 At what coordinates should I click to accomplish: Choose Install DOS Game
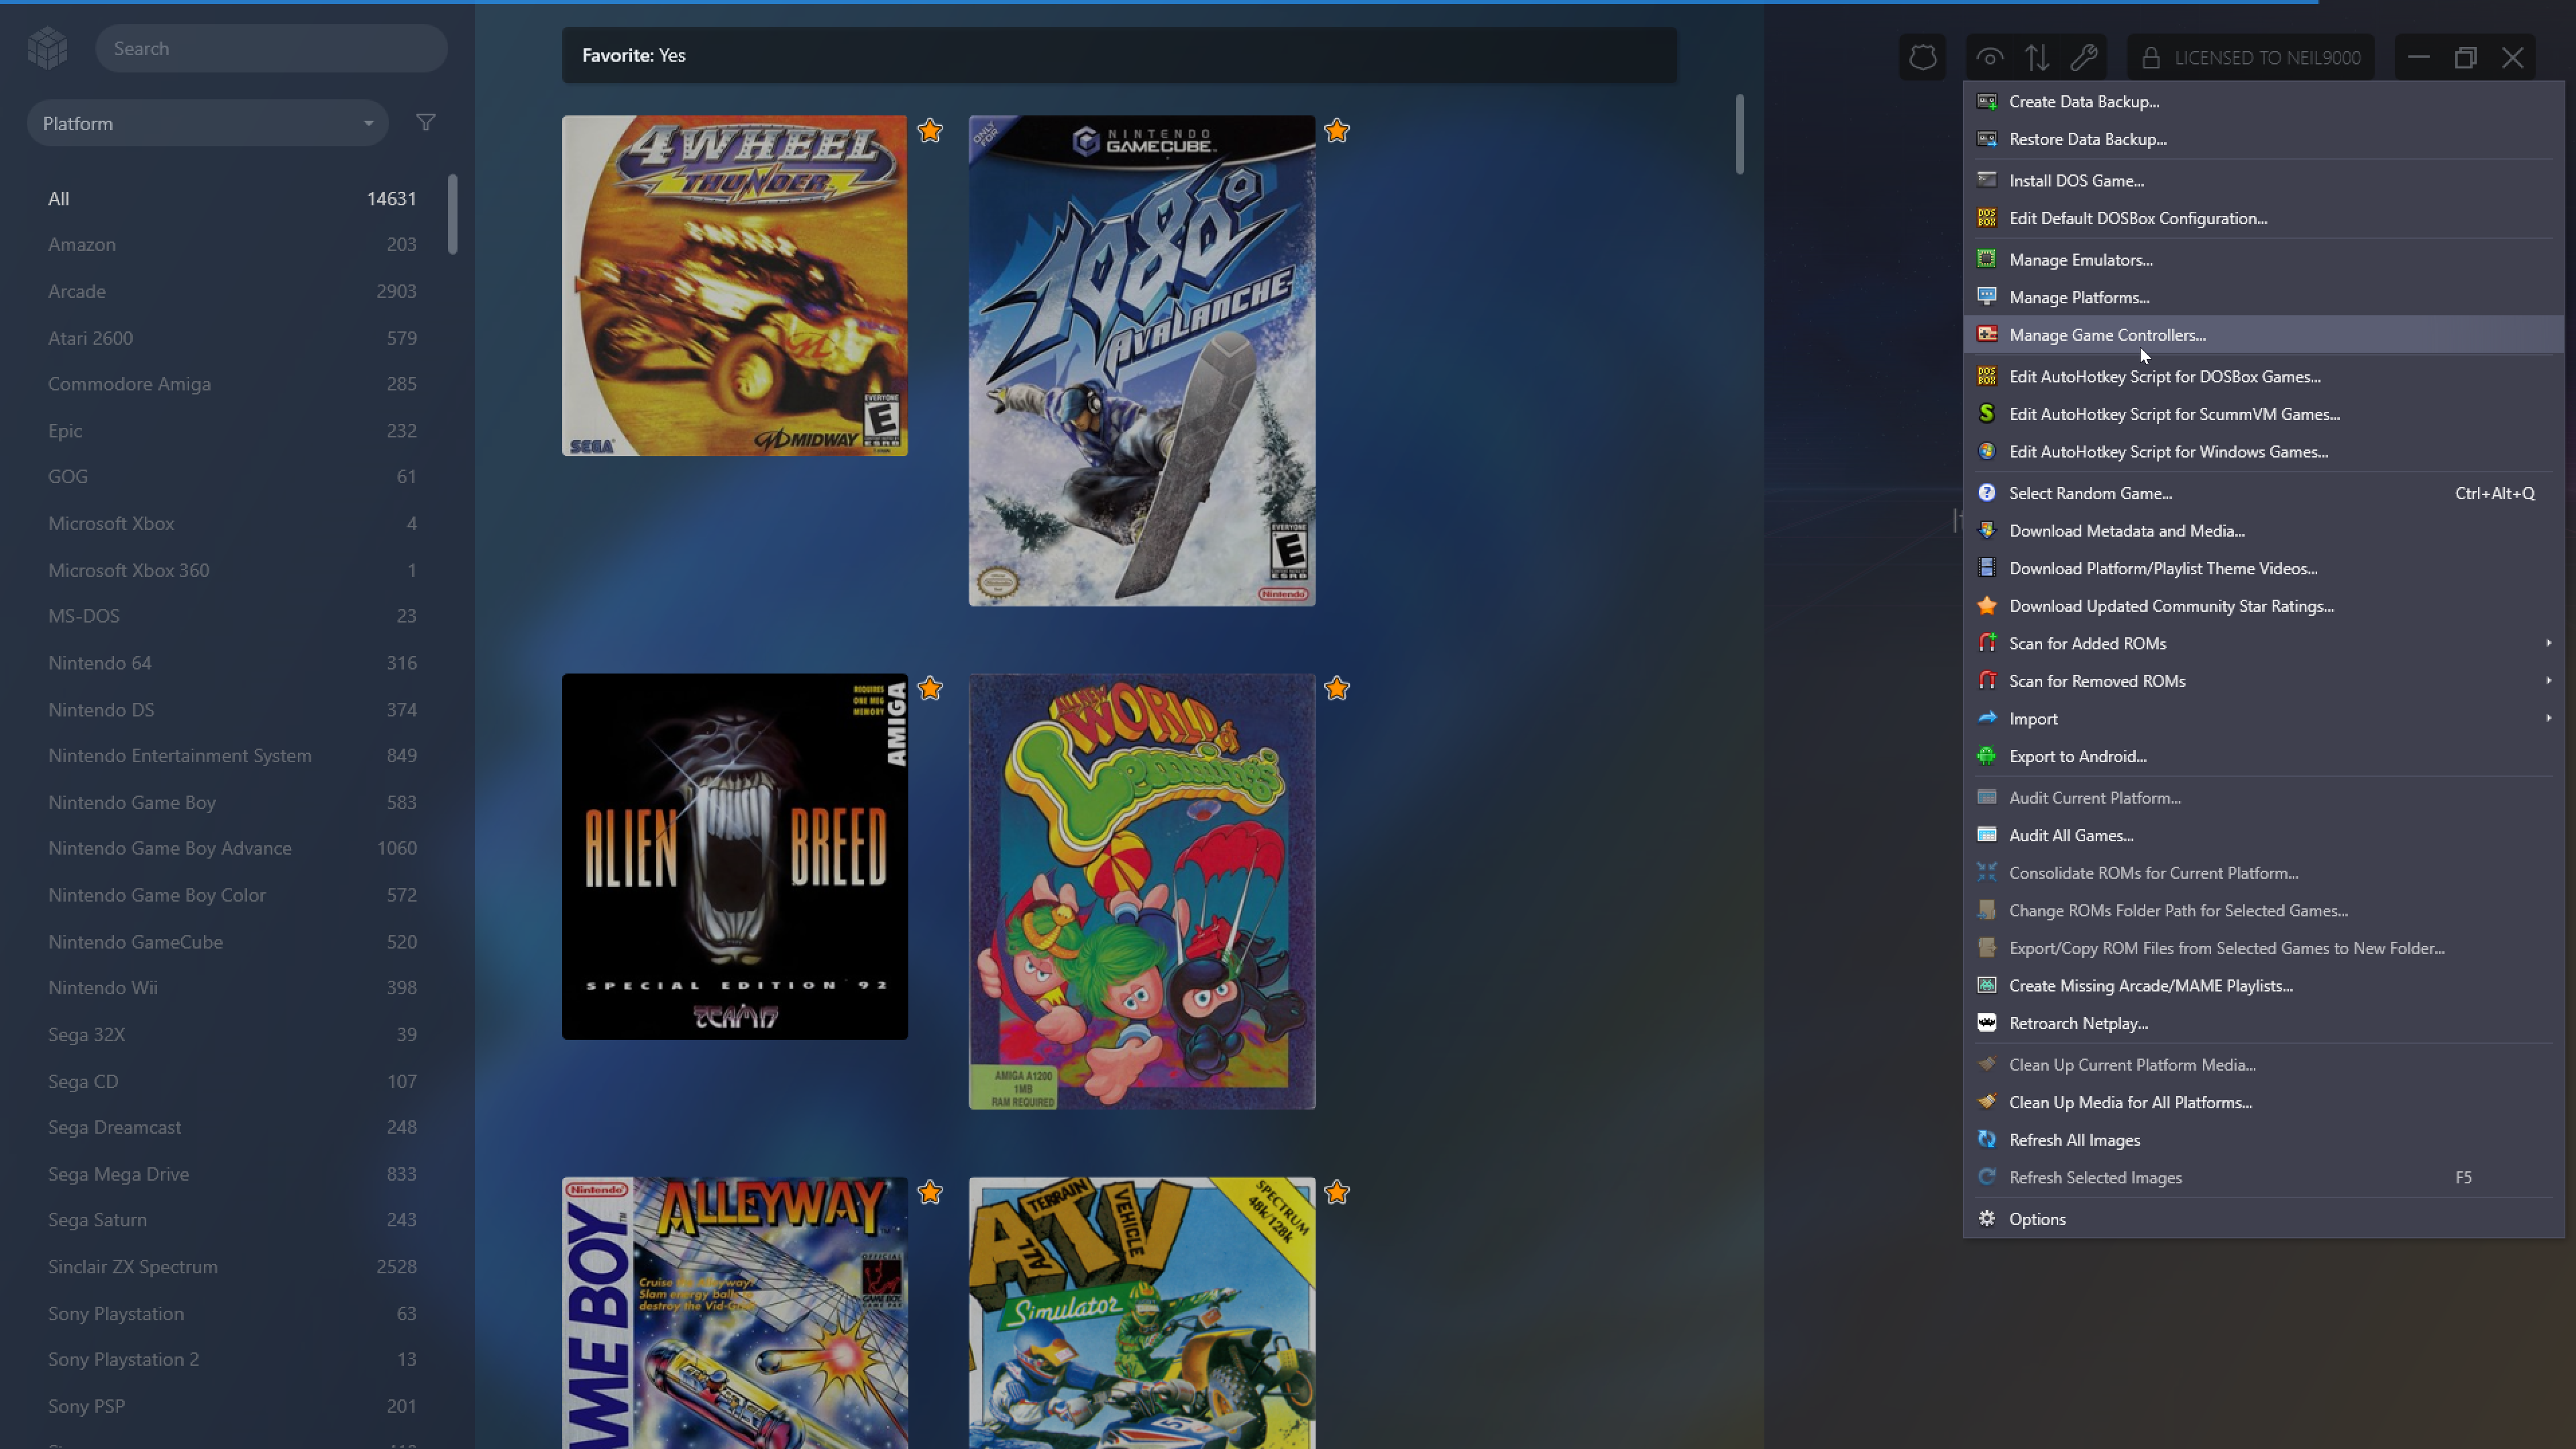click(x=2264, y=181)
